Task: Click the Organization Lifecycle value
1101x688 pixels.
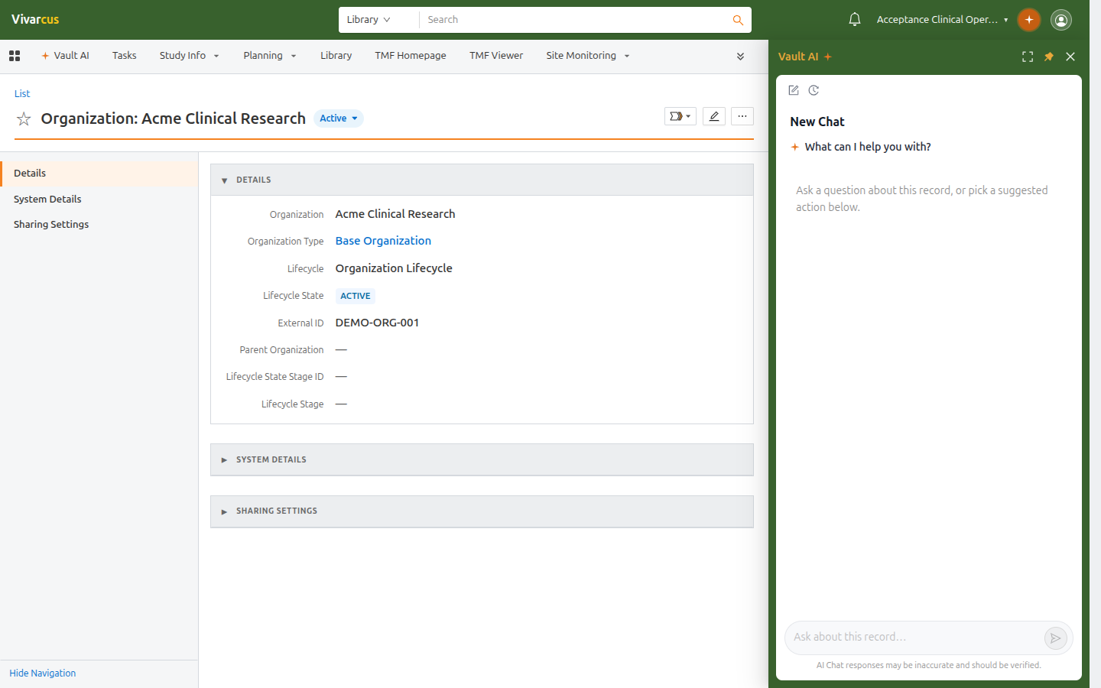Action: pyautogui.click(x=394, y=268)
